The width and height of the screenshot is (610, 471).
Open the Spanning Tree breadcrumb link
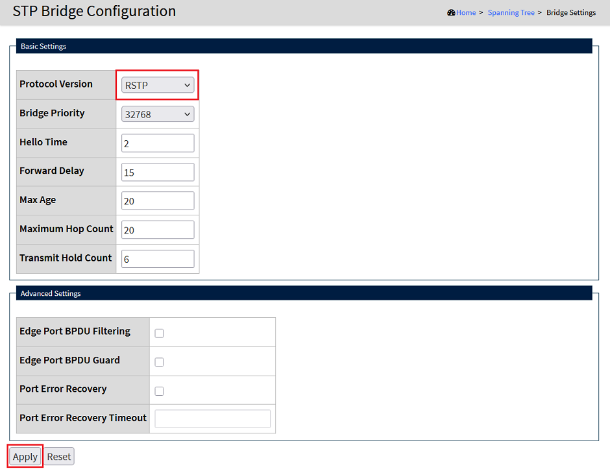point(511,12)
